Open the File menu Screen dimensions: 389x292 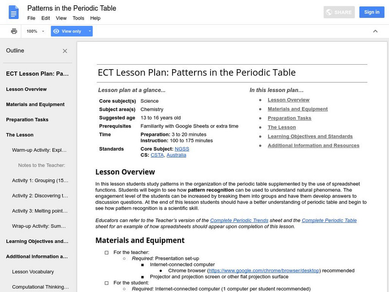31,18
